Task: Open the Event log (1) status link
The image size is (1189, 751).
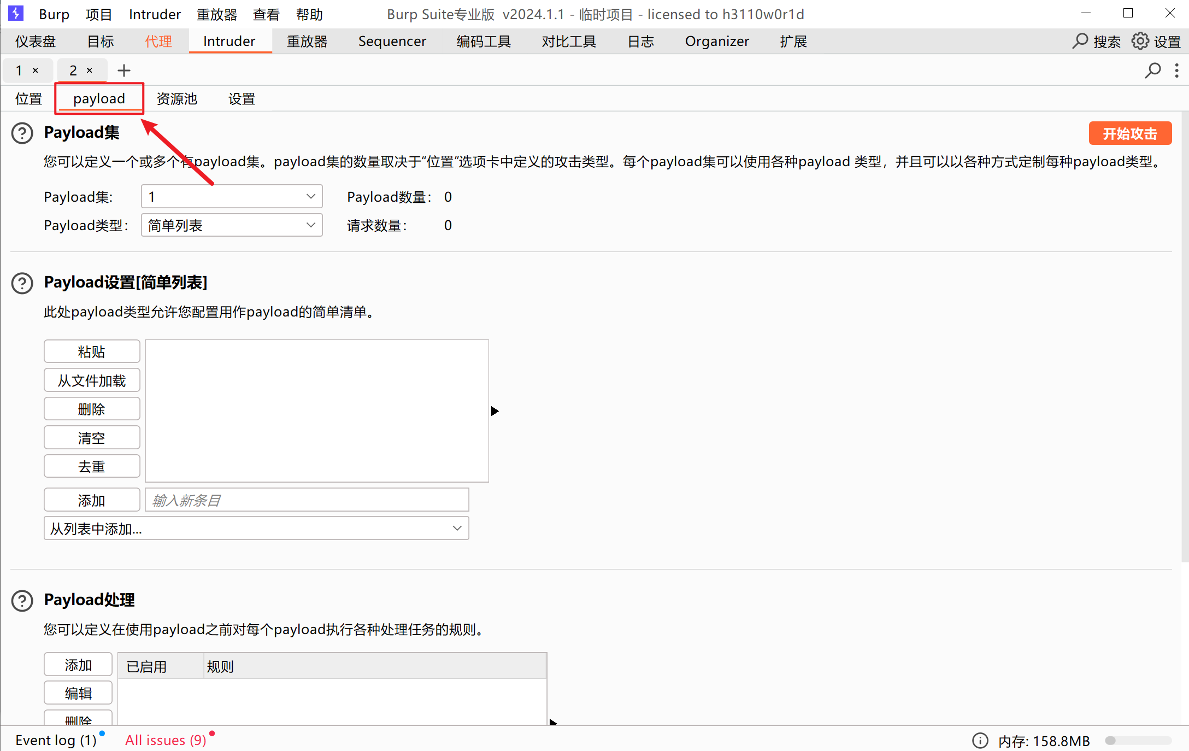Action: click(56, 741)
